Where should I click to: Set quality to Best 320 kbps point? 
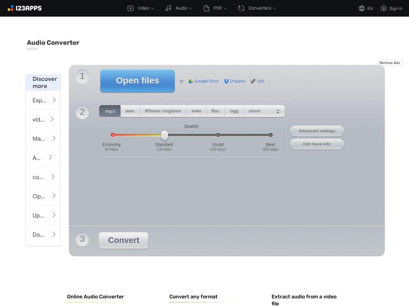pos(271,135)
